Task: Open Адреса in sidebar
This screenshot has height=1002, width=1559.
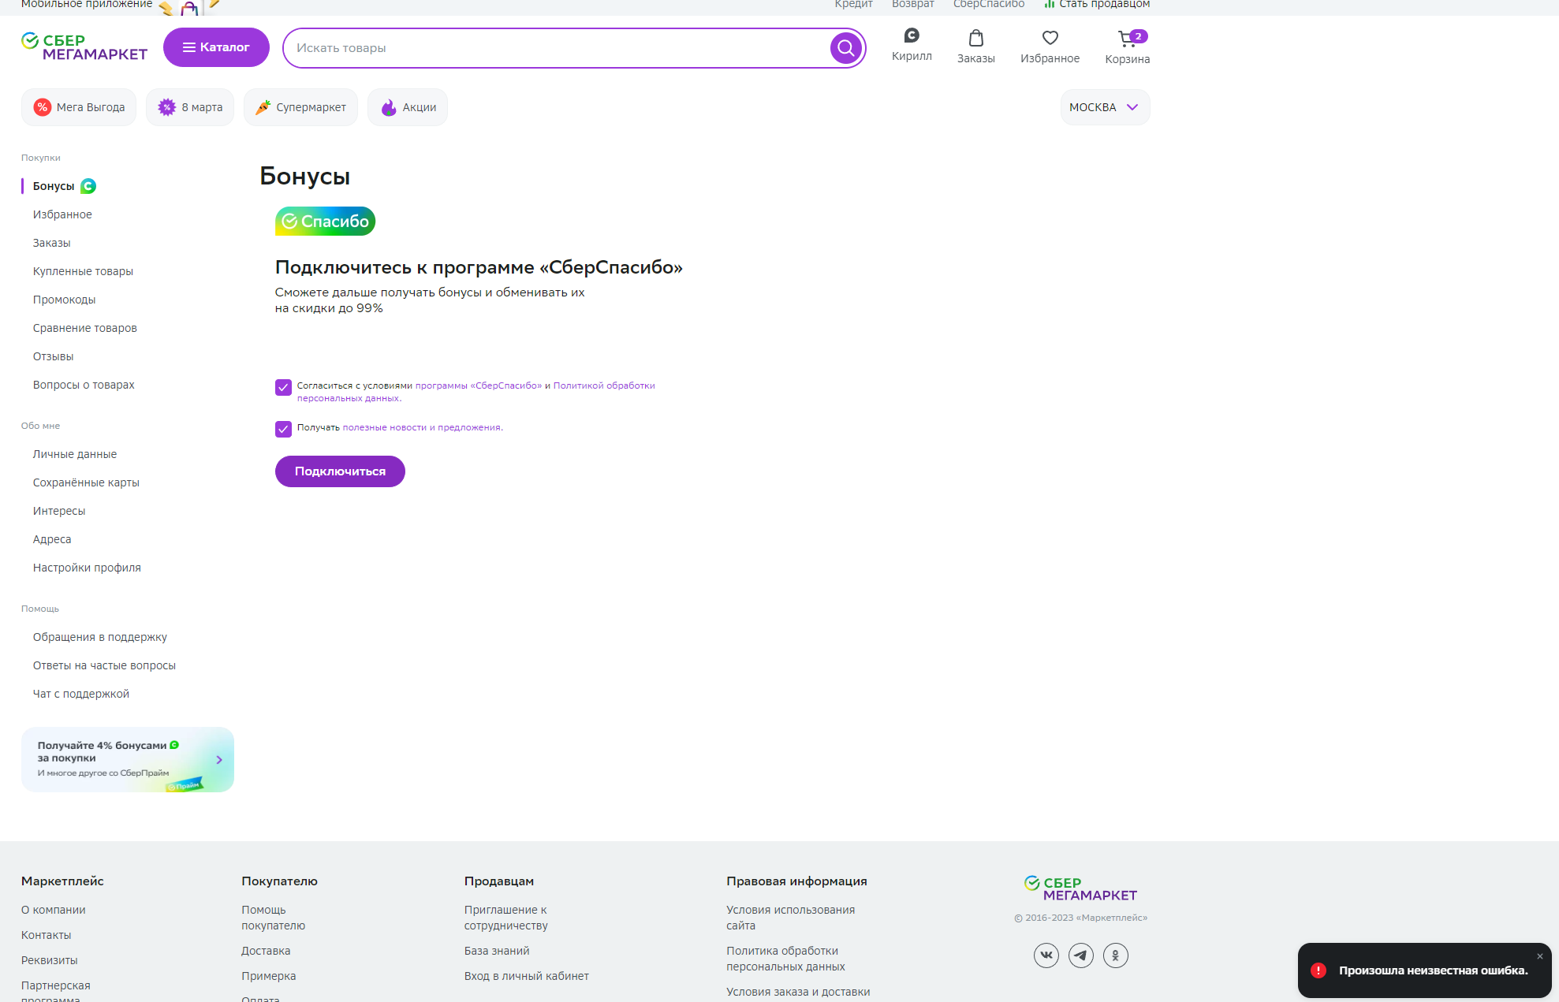Action: click(52, 539)
